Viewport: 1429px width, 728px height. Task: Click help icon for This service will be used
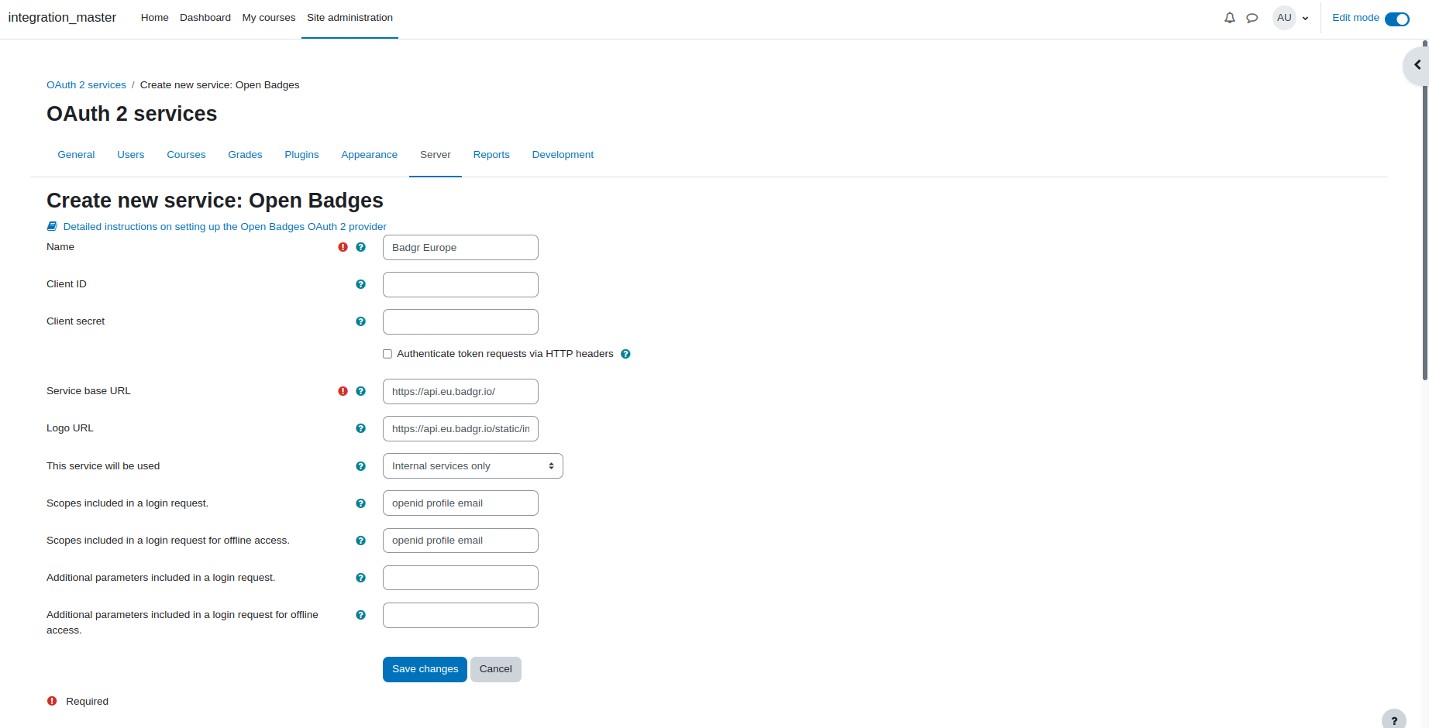[x=360, y=466]
